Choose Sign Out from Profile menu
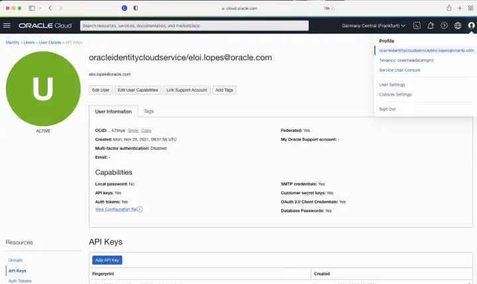This screenshot has height=284, width=477. click(x=388, y=109)
